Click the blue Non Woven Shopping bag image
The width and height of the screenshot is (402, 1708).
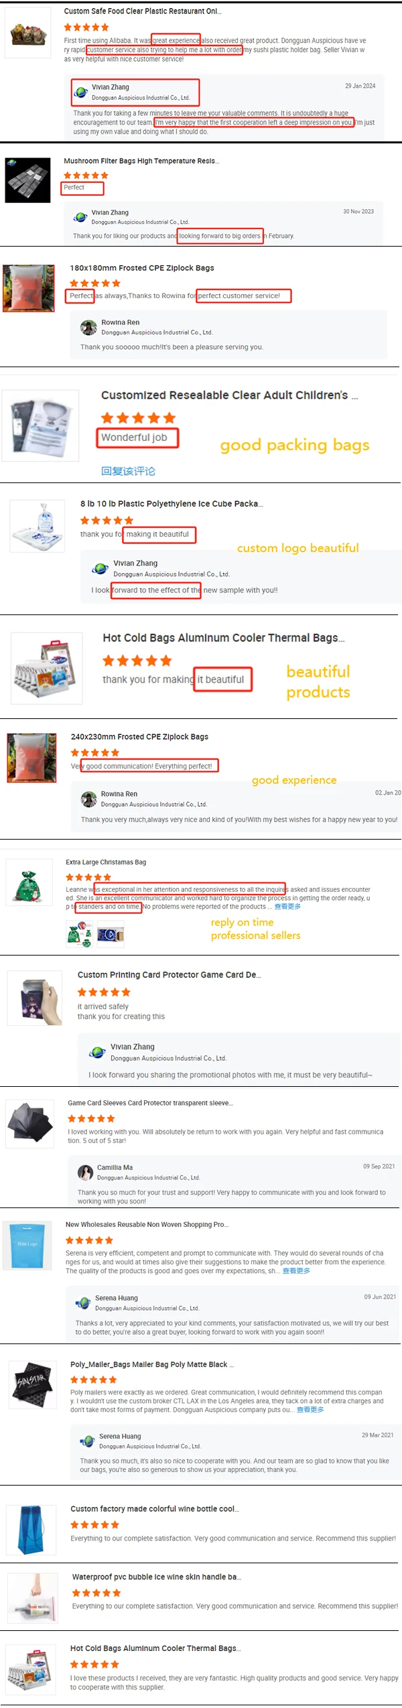(x=27, y=1246)
